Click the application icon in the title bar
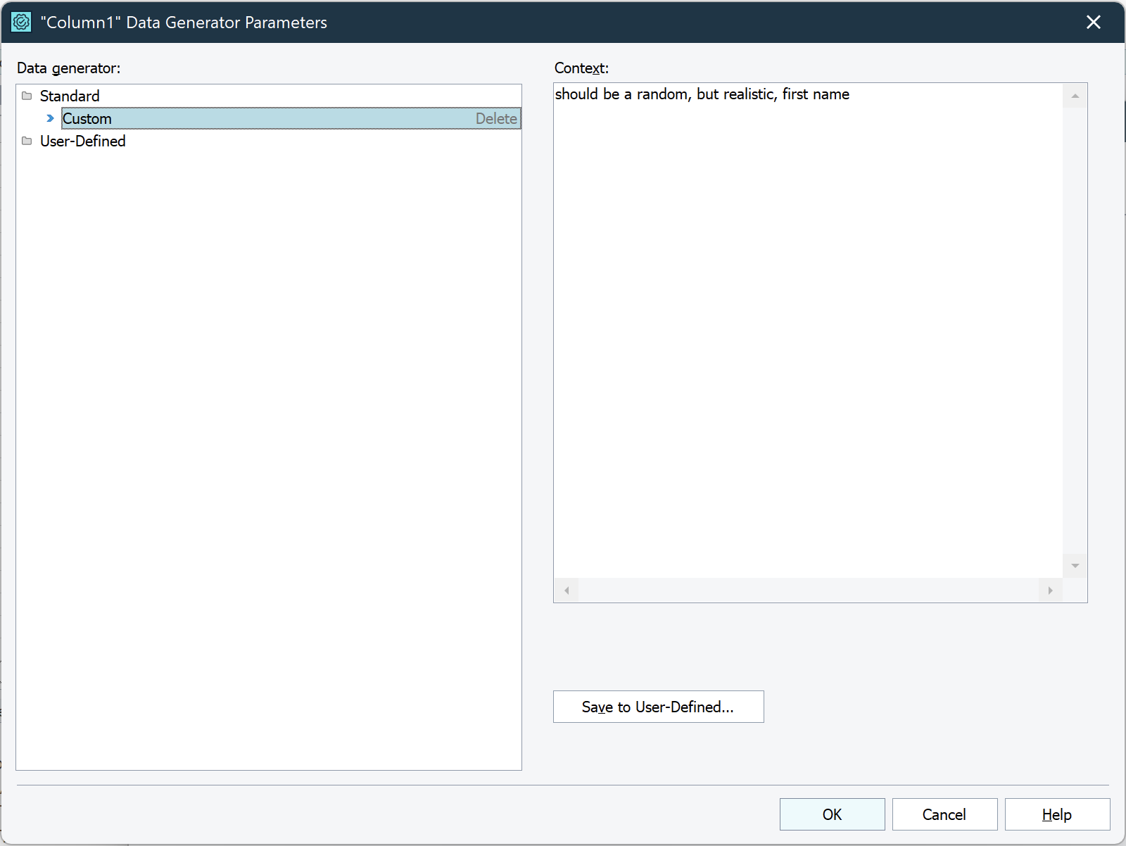 point(21,23)
